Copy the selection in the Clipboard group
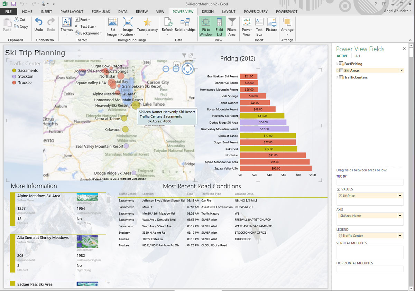 point(21,26)
